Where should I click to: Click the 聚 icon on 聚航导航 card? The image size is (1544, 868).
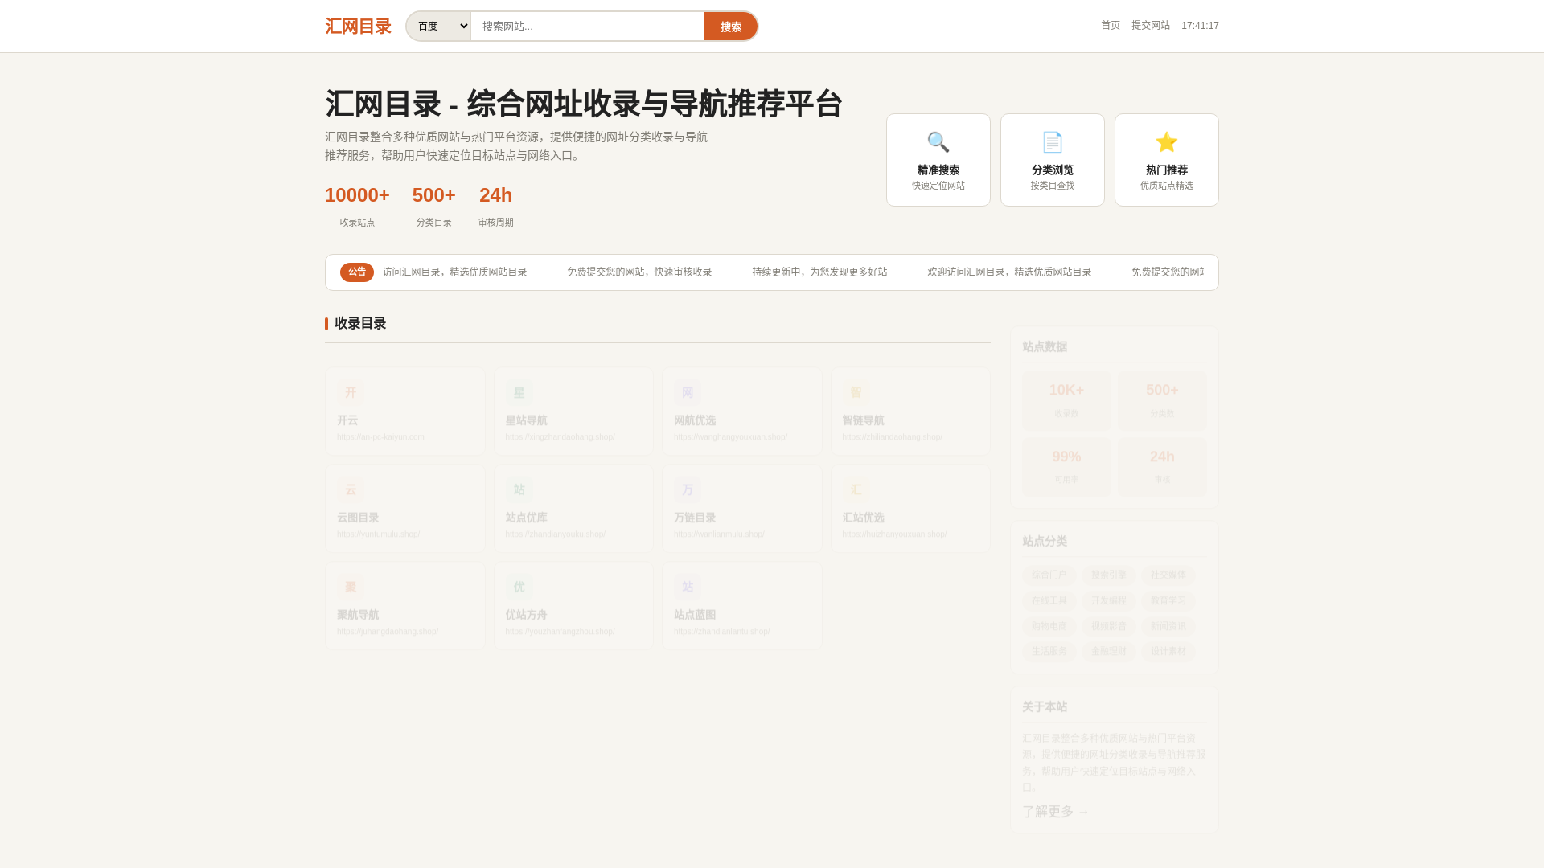coord(351,587)
